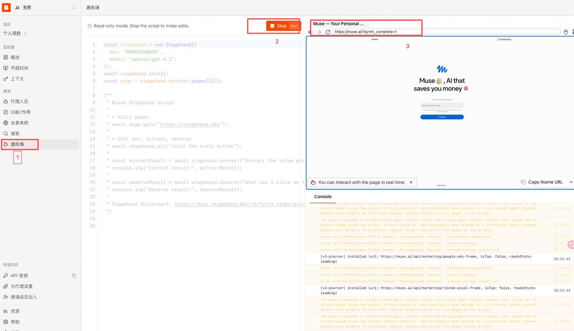574x331 pixels.
Task: Click the robot icon for 代理人员
Action: tap(5, 102)
